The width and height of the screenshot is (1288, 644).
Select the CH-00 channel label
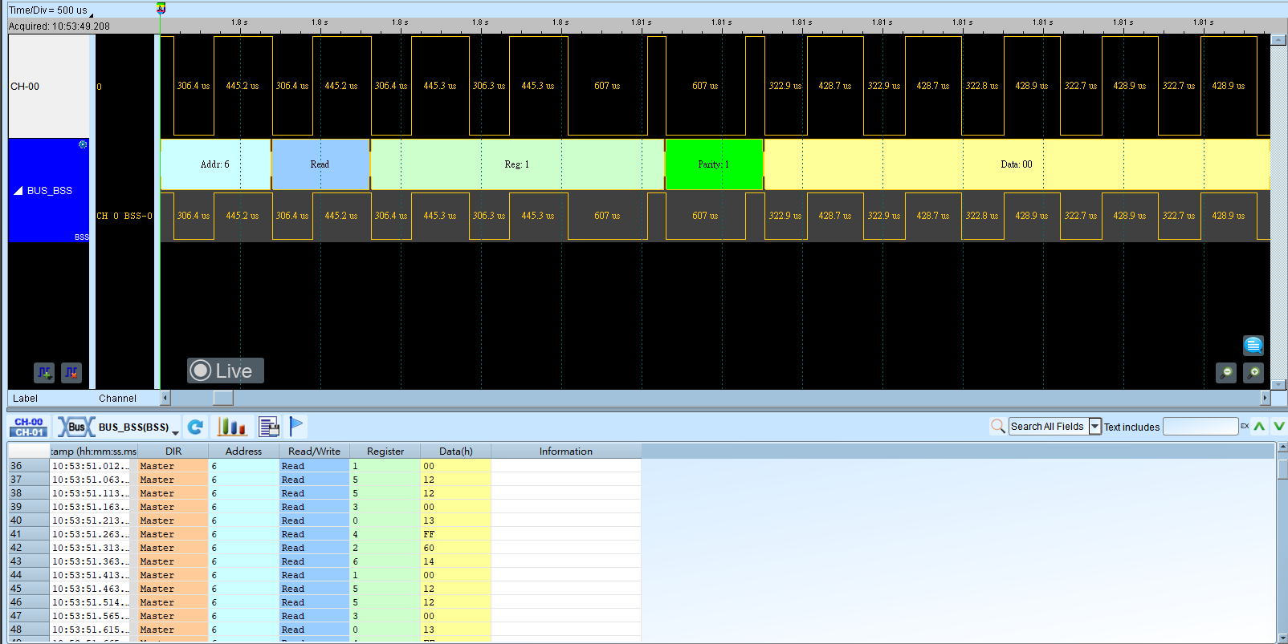(x=48, y=87)
